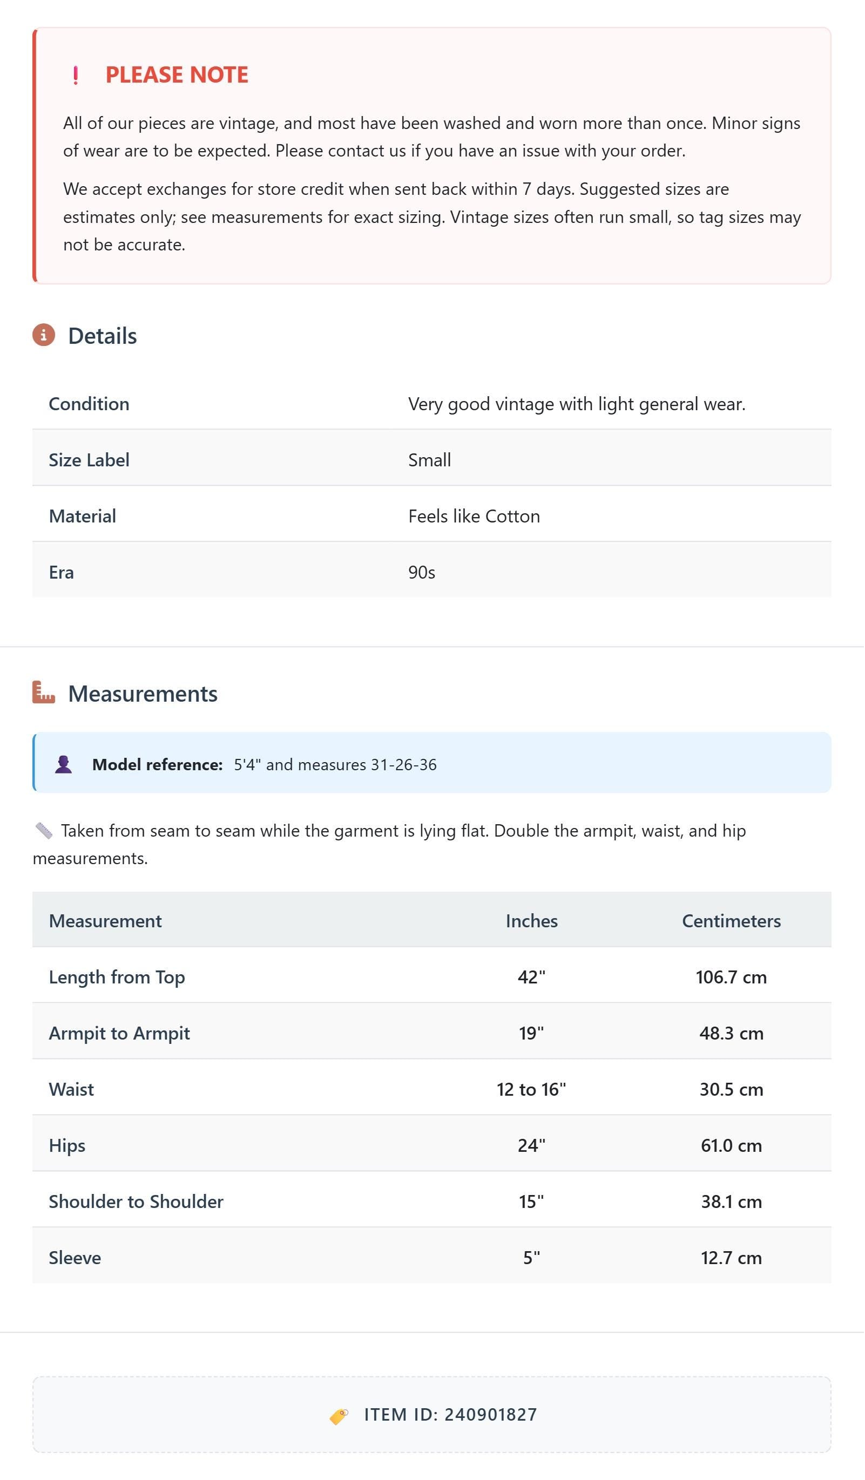Click the Measurement column header
This screenshot has height=1480, width=865.
[105, 921]
